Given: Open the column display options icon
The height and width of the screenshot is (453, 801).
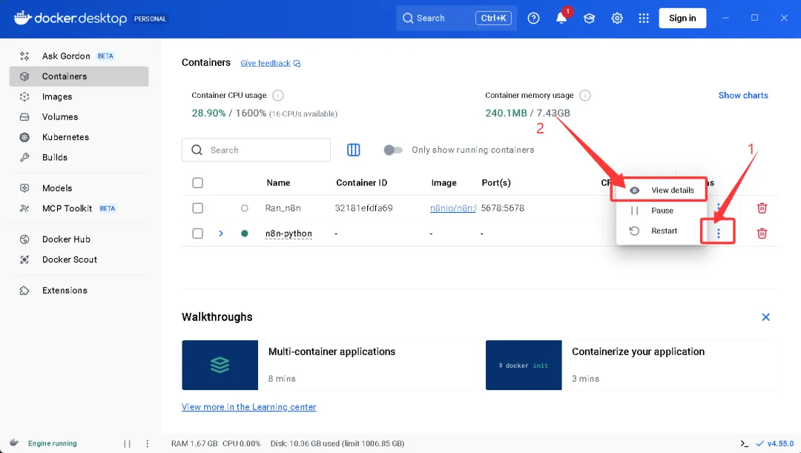Looking at the screenshot, I should 354,151.
